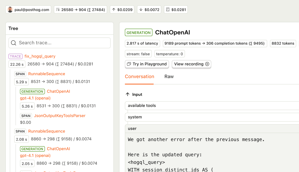299x172 pixels.
Task: Select the JsonOutputKeyToolsParser span
Action: click(x=60, y=116)
